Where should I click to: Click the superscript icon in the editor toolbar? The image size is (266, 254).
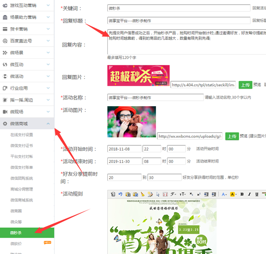(x=199, y=194)
